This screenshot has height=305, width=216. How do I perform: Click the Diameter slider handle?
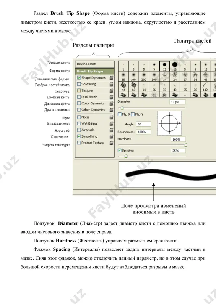coord(122,108)
